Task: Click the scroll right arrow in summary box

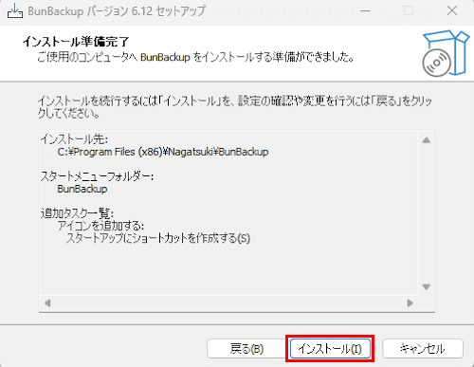Action: click(410, 303)
